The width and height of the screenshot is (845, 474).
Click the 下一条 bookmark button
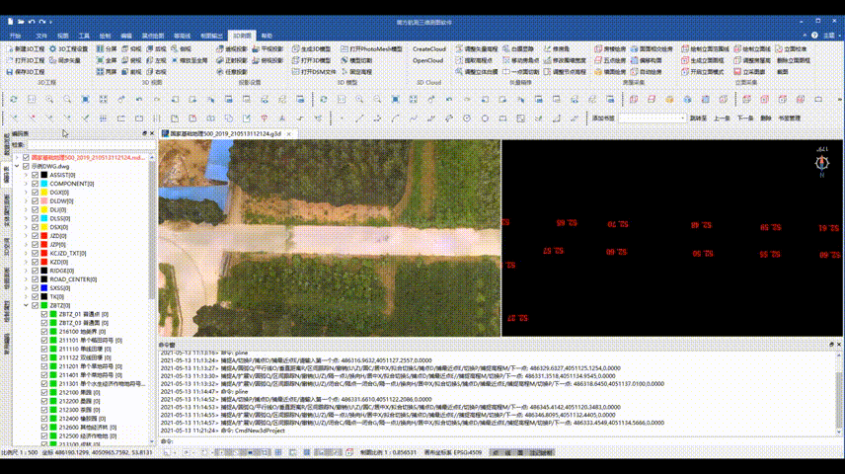point(745,118)
